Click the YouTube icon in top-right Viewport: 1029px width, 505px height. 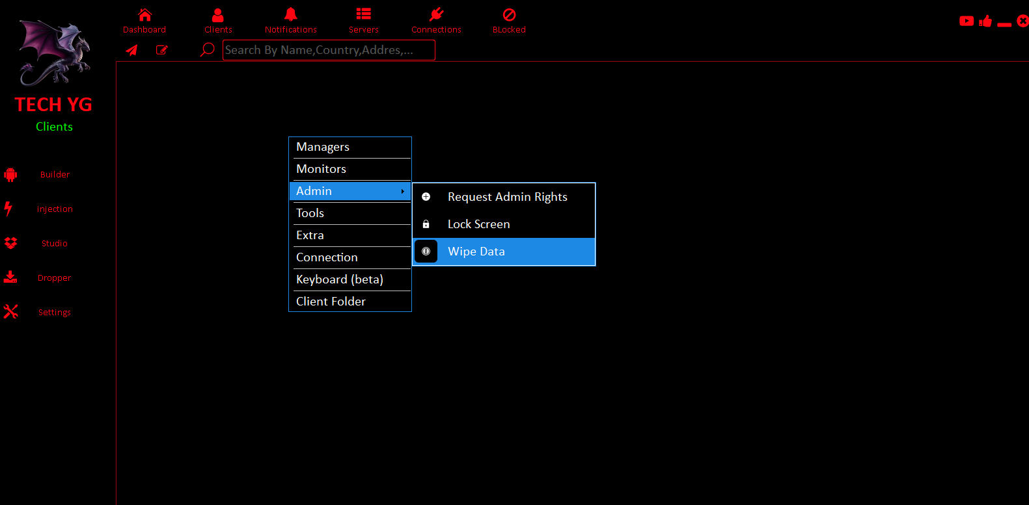pyautogui.click(x=967, y=21)
